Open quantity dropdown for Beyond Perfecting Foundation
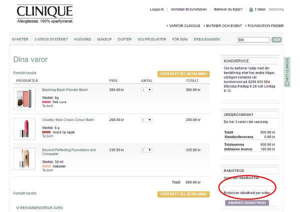The image size is (300, 212). [x=146, y=150]
